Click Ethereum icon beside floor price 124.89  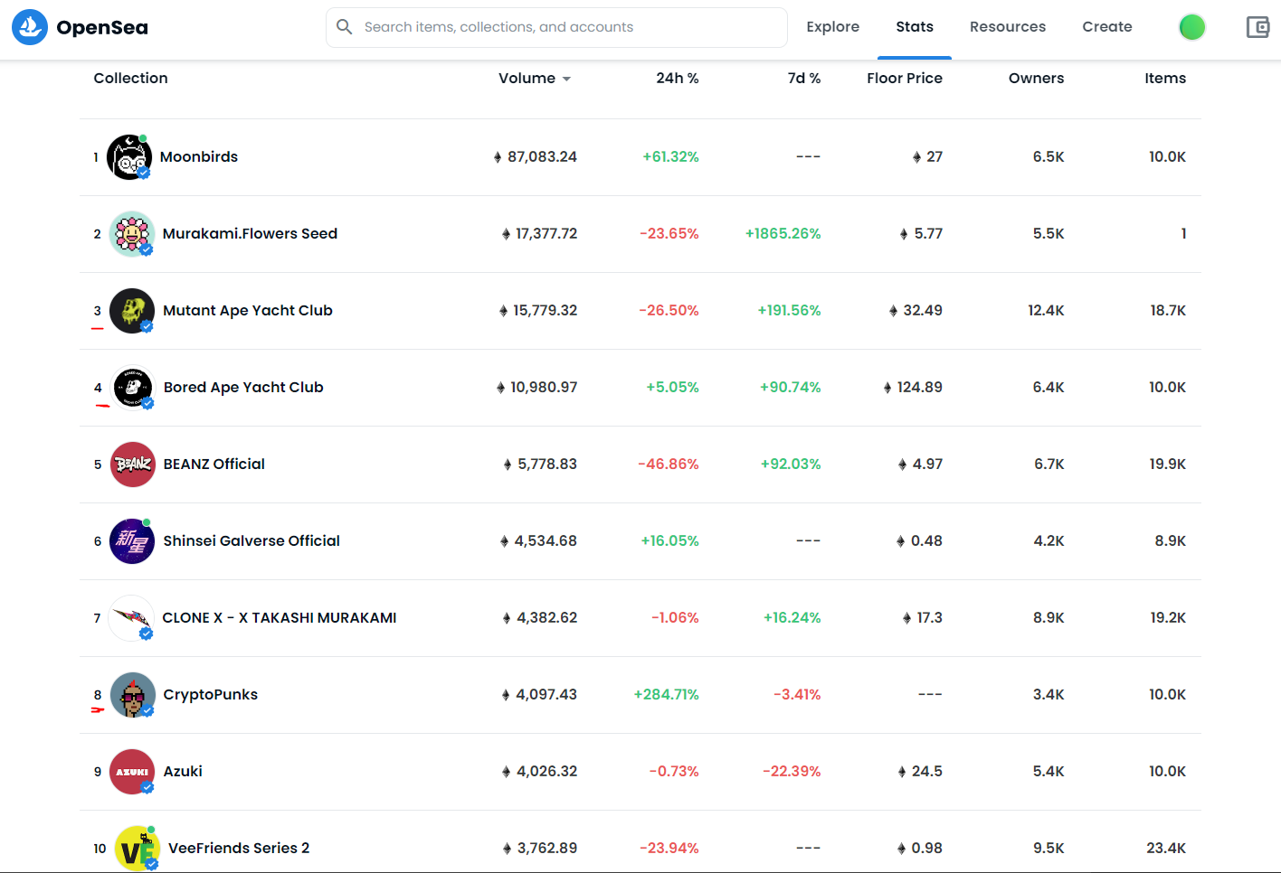887,388
